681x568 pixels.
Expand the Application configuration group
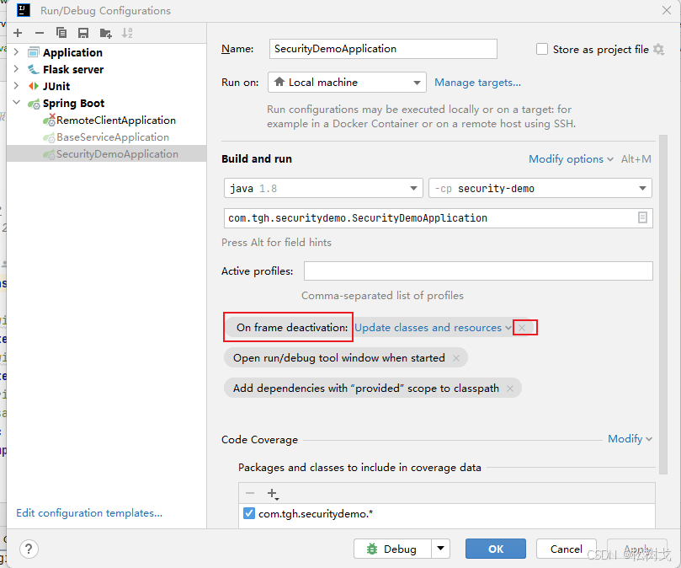tap(16, 52)
